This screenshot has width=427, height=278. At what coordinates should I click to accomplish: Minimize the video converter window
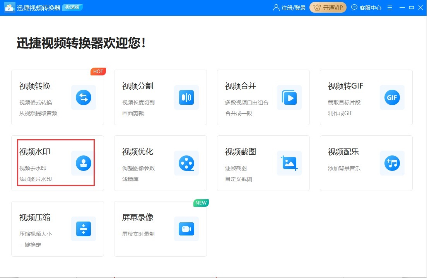tap(402, 8)
